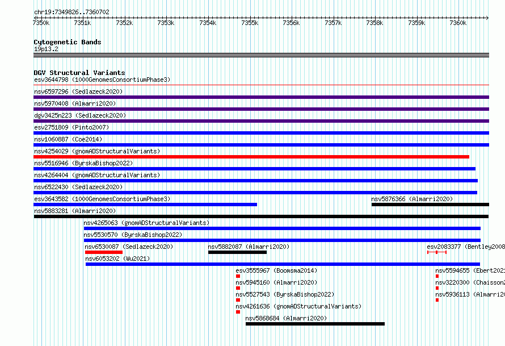The width and height of the screenshot is (505, 346).
Task: Click the nsv5530570 (ByrskaBishop2022) label
Action: pos(133,235)
